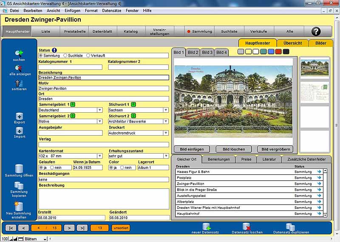Open Sammlung öffnen database icon
Viewport: 340px width, 242px height.
click(19, 168)
